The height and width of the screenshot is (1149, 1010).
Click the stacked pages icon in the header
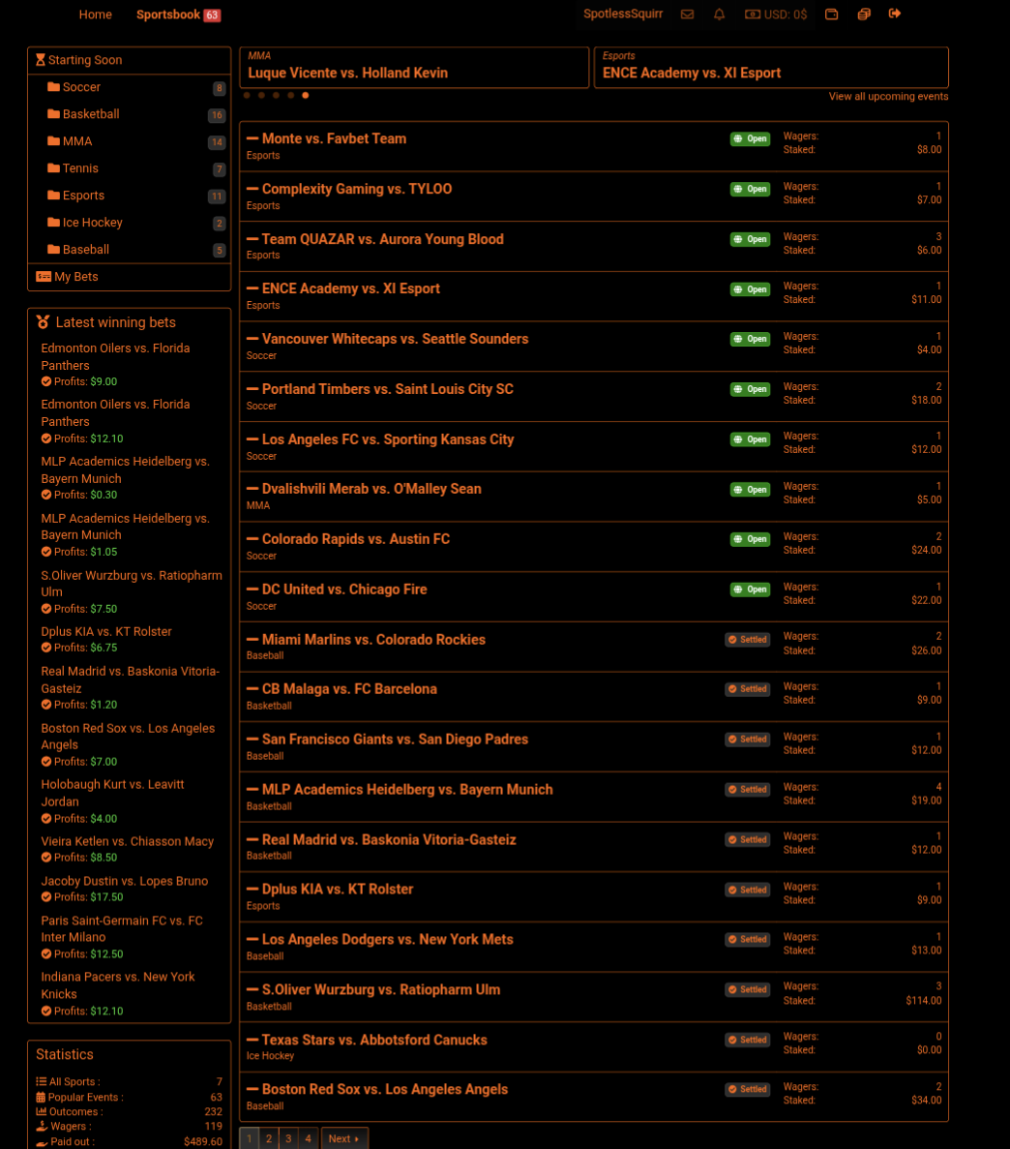coord(864,14)
